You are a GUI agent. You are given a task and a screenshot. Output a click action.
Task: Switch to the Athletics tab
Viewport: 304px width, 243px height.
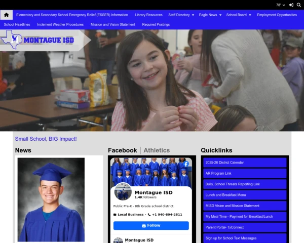(157, 150)
